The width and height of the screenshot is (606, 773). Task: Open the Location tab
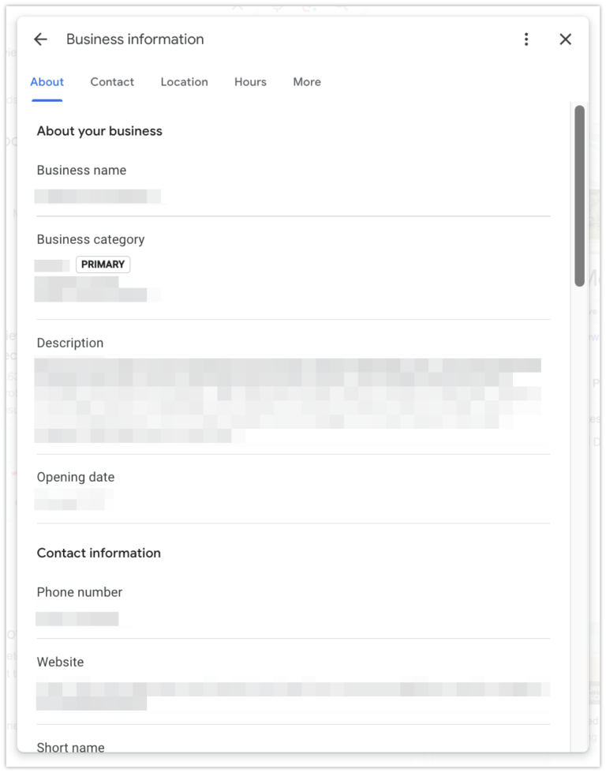tap(184, 82)
